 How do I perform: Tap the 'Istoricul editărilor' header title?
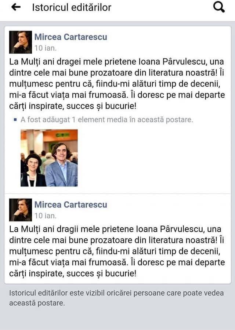click(x=72, y=8)
